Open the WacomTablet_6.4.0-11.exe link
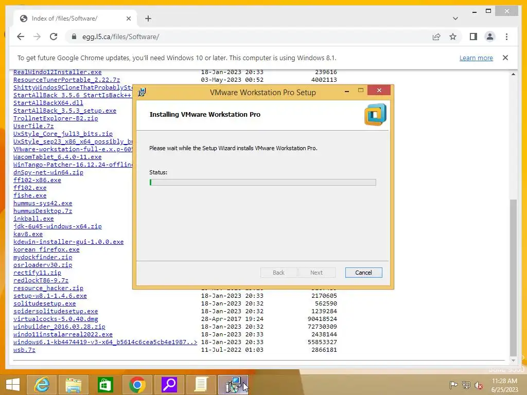The width and height of the screenshot is (527, 395). pos(58,157)
